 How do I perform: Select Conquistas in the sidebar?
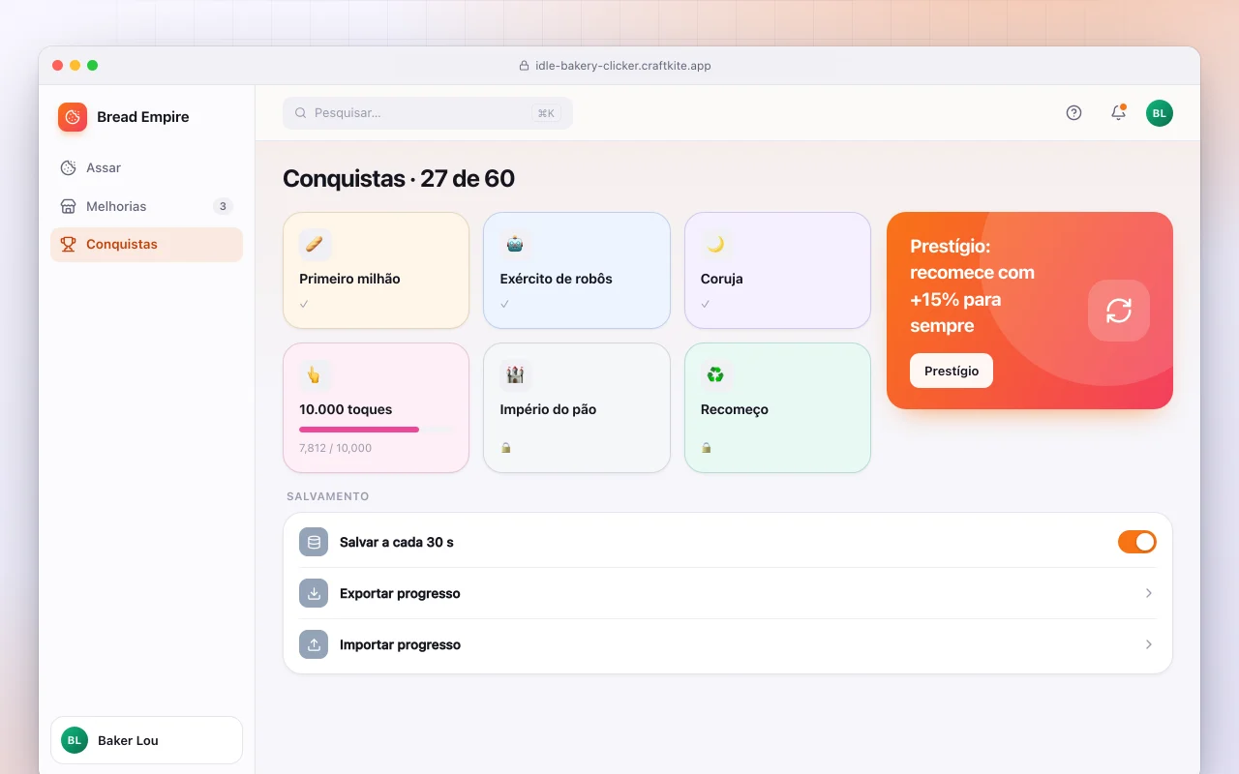[146, 245]
